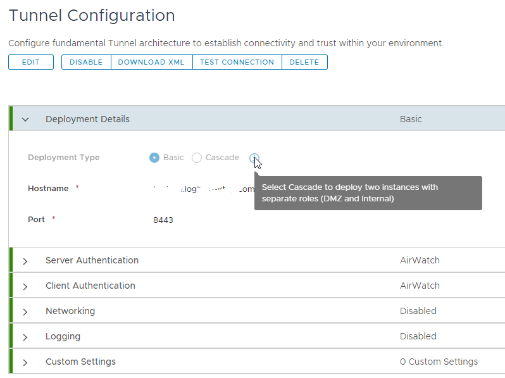Open the Server Authentication row title

coord(92,260)
